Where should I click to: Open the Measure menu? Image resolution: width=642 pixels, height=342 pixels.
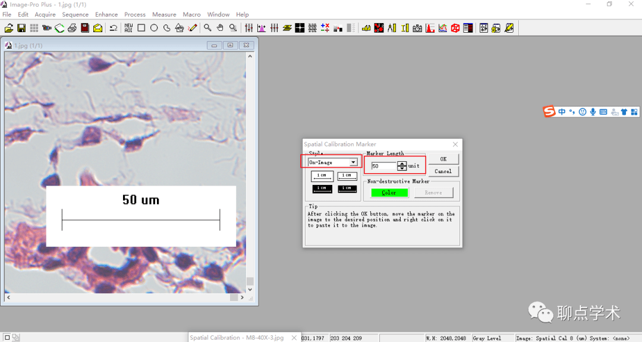(x=164, y=14)
